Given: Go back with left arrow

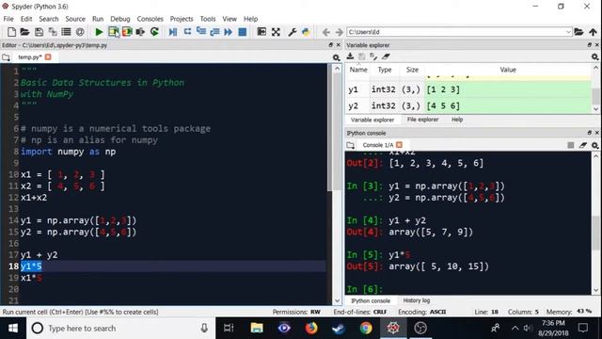Looking at the screenshot, I should [x=326, y=32].
